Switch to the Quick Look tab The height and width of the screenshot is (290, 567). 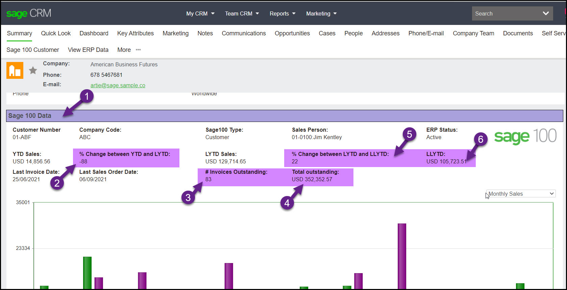(56, 33)
